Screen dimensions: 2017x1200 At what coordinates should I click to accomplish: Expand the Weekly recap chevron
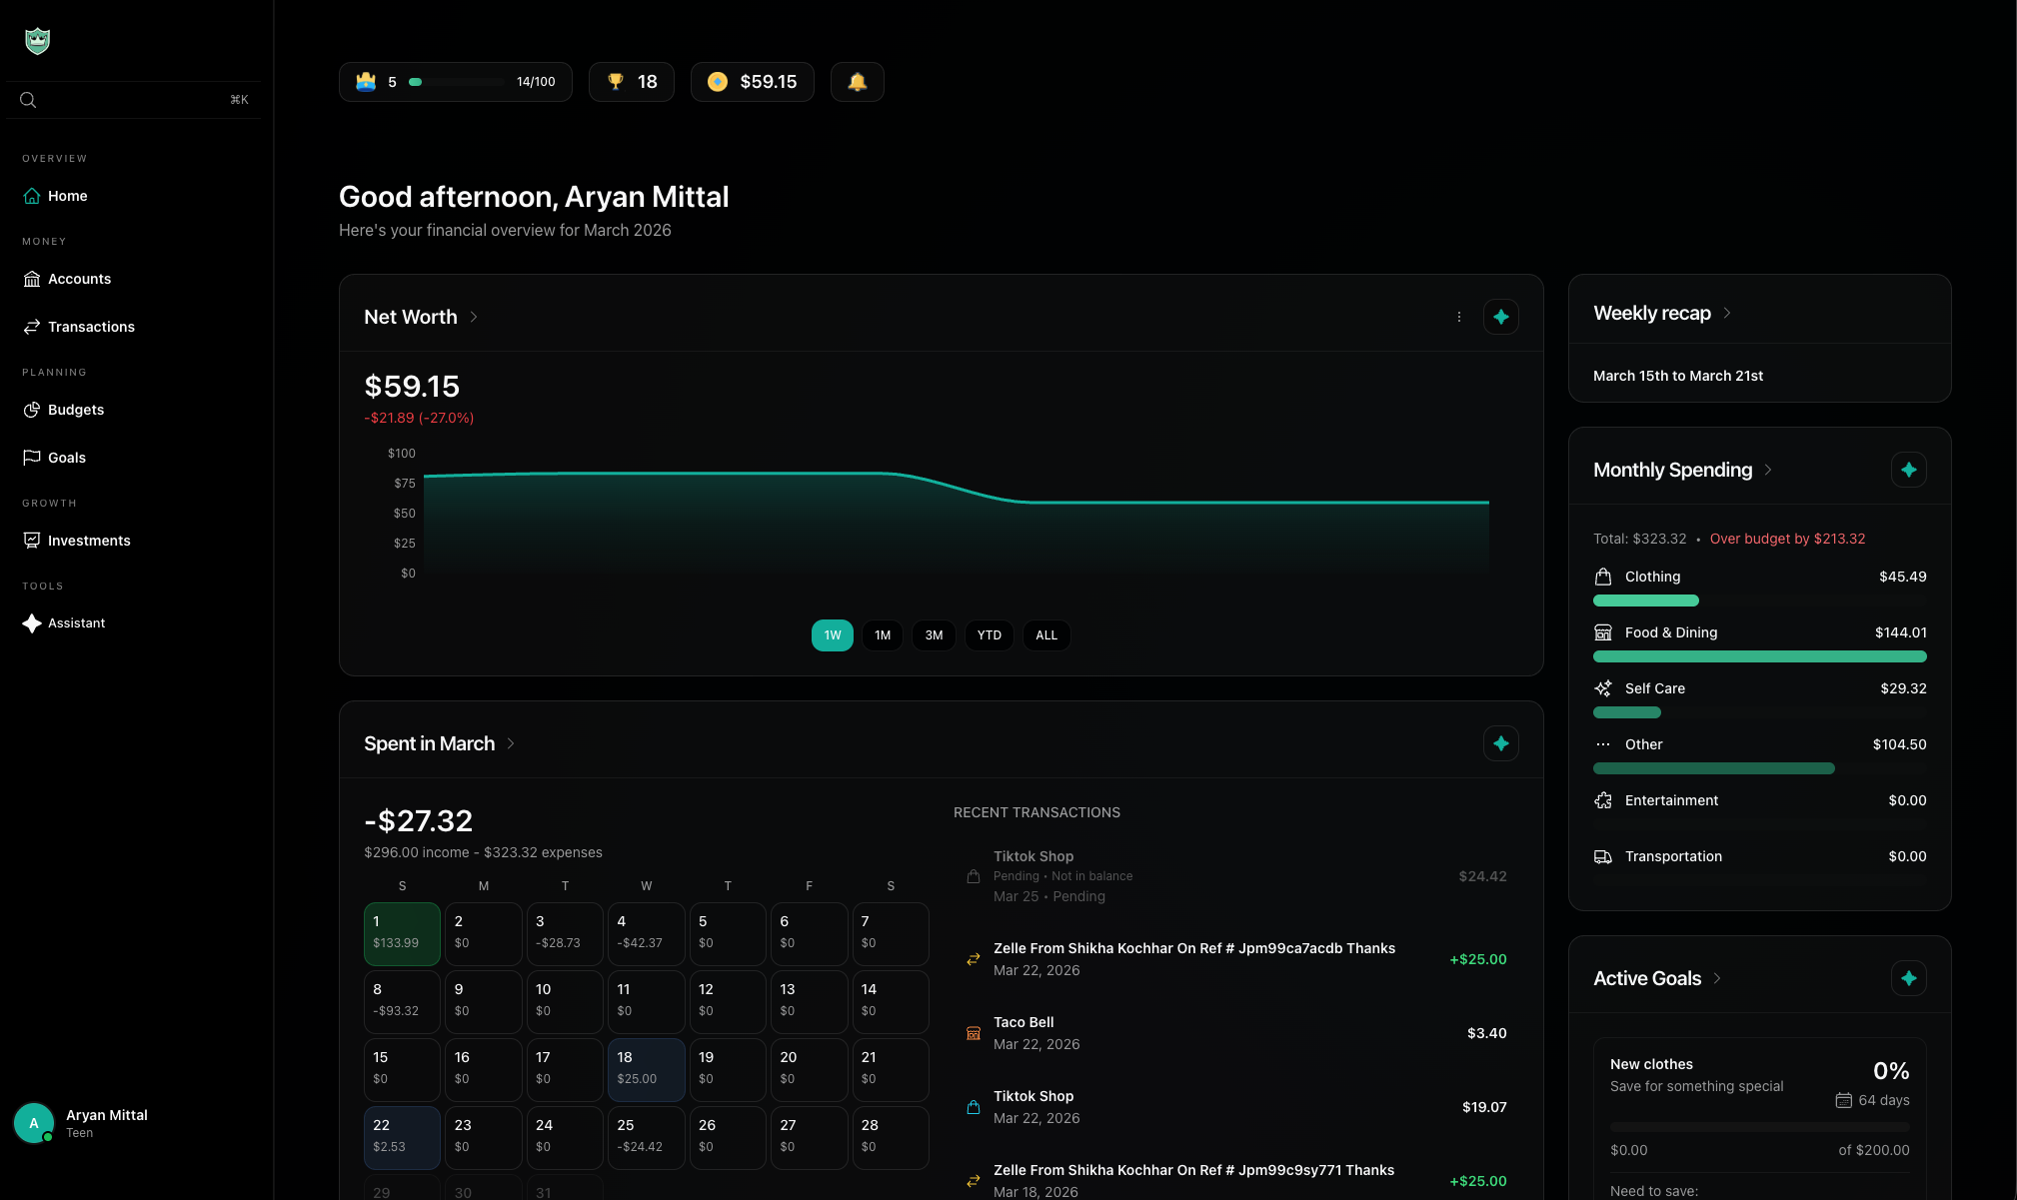pyautogui.click(x=1726, y=313)
